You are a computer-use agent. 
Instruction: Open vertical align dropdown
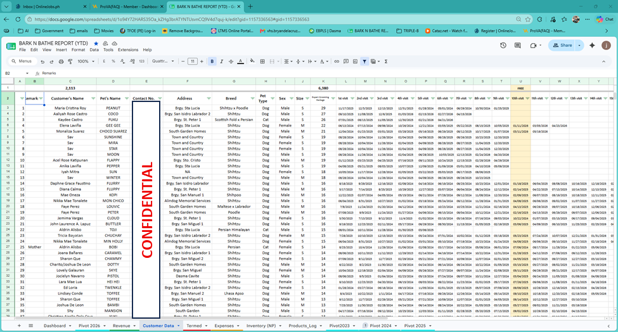click(x=300, y=61)
